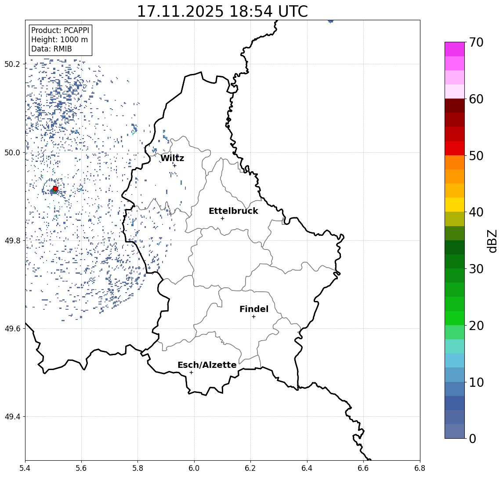Click the 'dBZ' colorbar axis label
503x477 pixels.
[492, 241]
